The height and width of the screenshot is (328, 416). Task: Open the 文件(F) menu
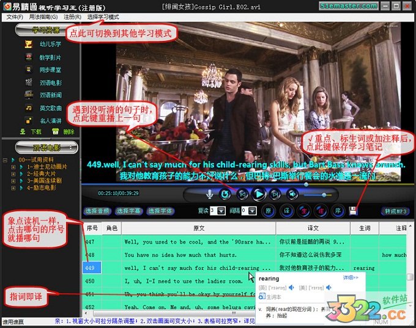click(15, 17)
